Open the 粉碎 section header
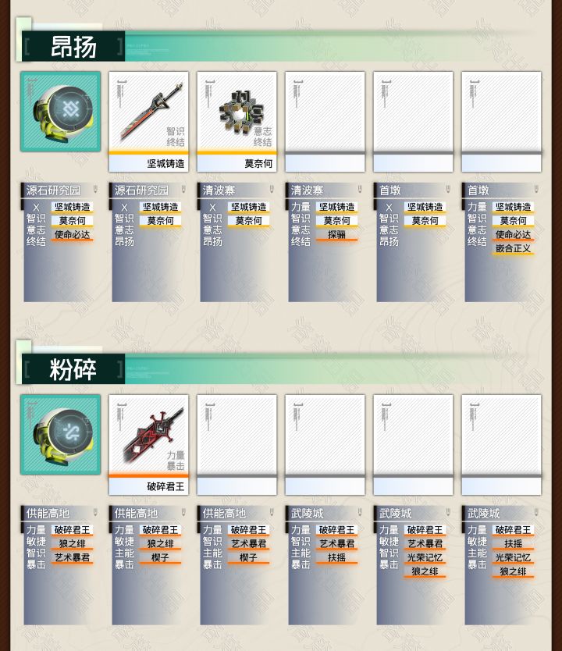The image size is (562, 651). click(73, 369)
